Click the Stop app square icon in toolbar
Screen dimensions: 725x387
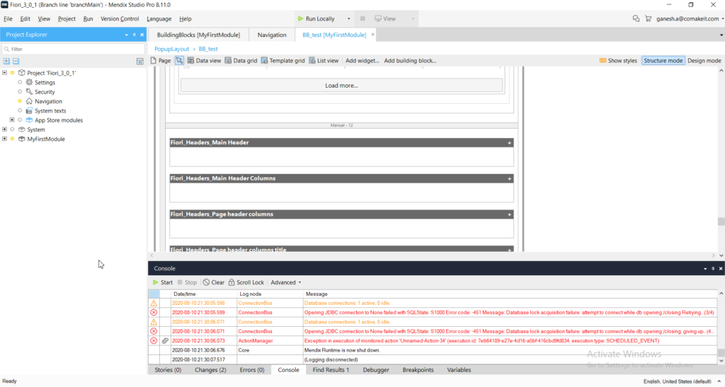[362, 18]
